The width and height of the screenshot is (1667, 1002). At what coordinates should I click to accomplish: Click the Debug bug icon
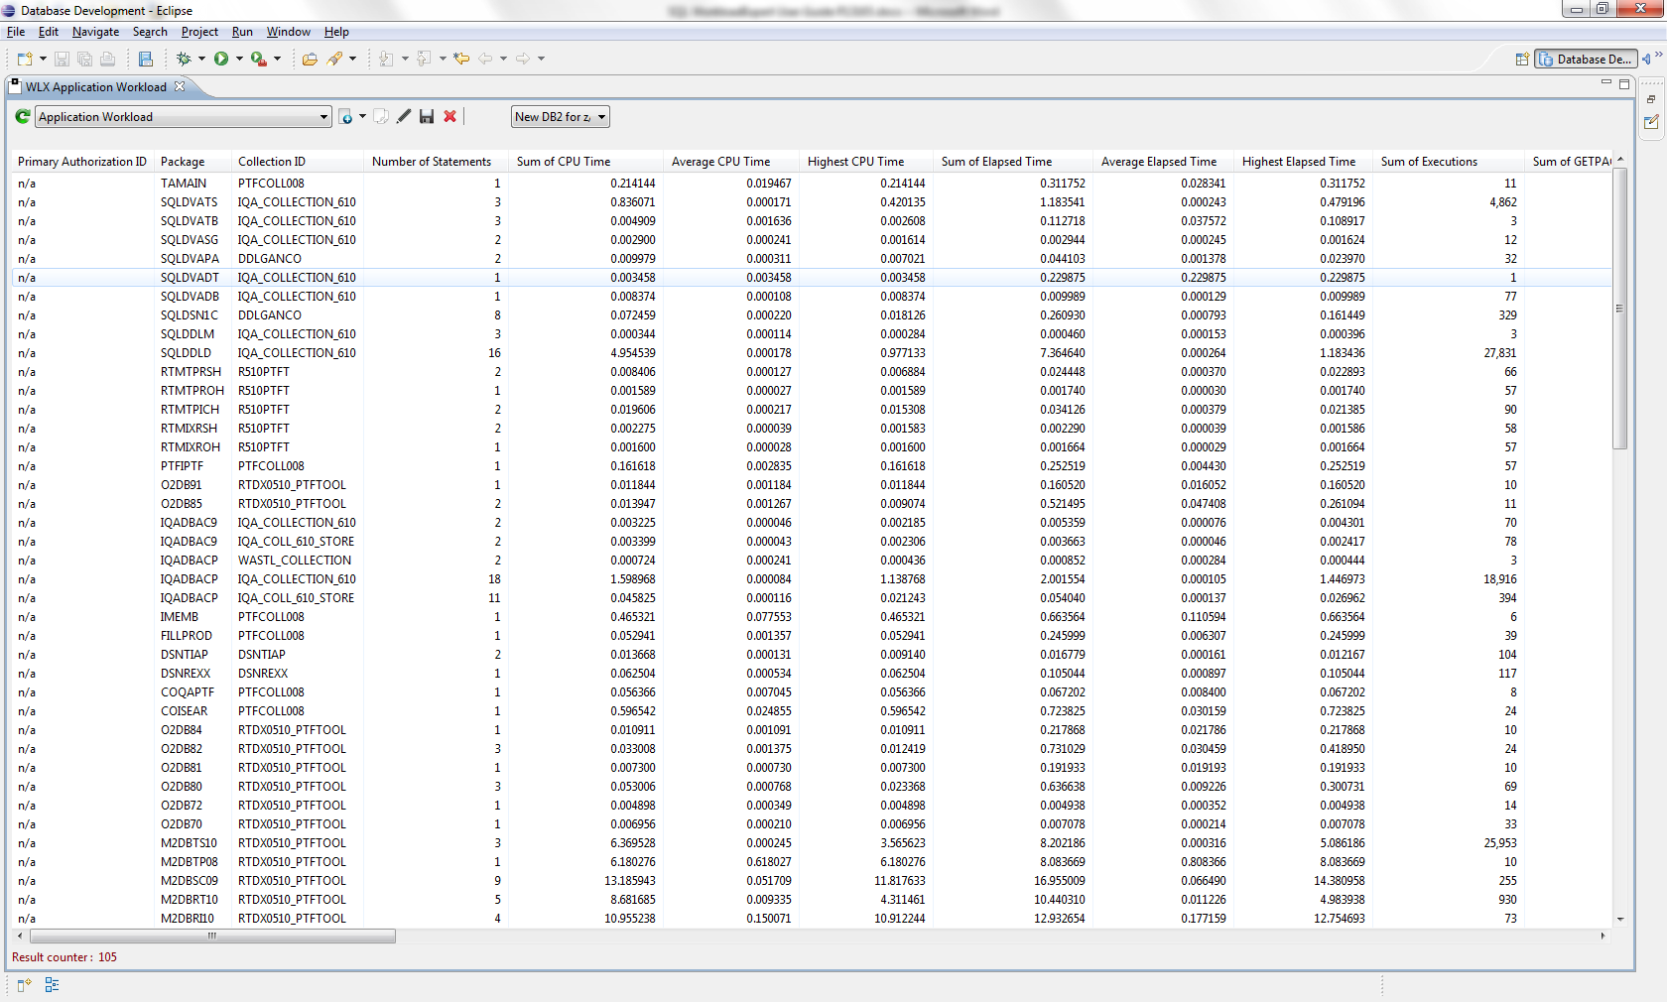pyautogui.click(x=184, y=60)
